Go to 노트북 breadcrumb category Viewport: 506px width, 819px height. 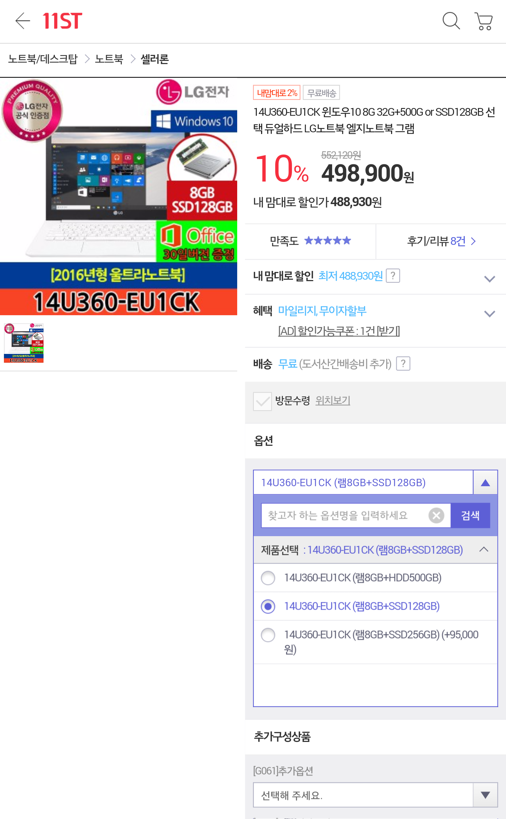pos(109,59)
